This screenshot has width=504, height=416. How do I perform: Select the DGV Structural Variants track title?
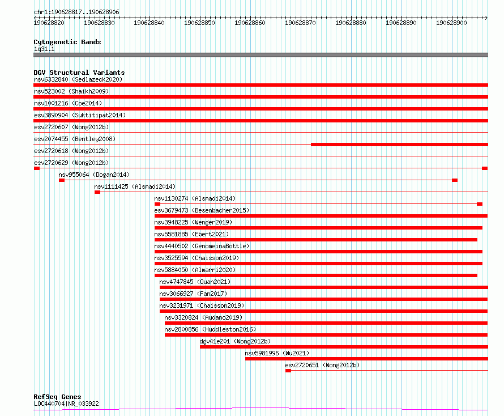coord(79,73)
